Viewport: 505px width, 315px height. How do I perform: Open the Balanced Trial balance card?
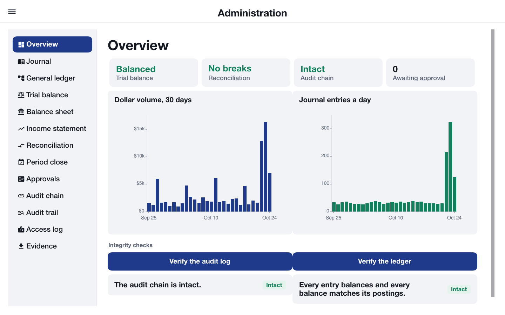click(154, 73)
